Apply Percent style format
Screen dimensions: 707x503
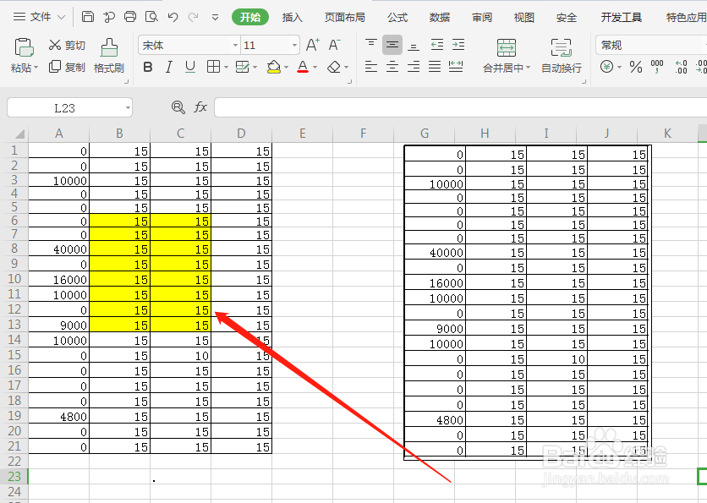coord(636,67)
